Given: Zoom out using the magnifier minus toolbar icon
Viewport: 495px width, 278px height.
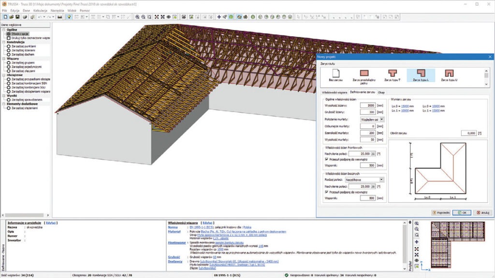Looking at the screenshot, I should pyautogui.click(x=143, y=17).
